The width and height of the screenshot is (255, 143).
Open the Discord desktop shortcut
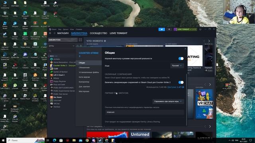25,55
